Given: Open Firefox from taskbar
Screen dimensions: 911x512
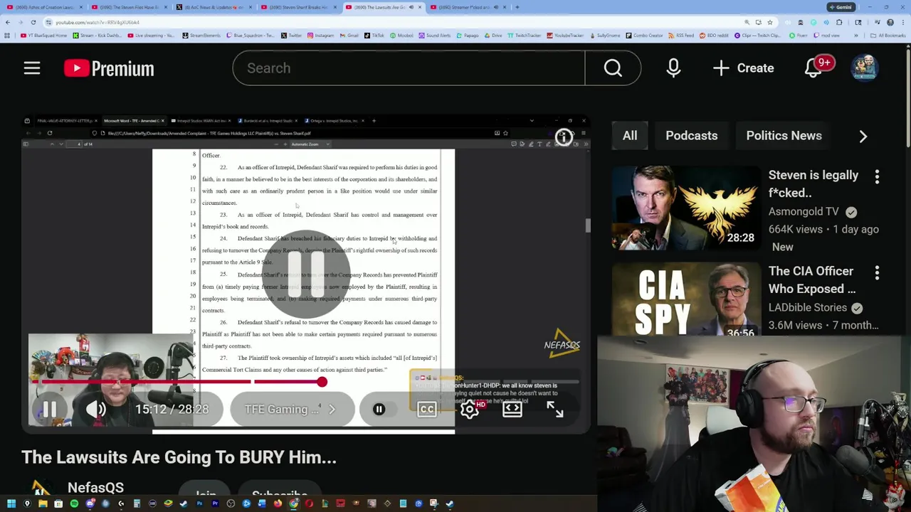Looking at the screenshot, I should 278,503.
